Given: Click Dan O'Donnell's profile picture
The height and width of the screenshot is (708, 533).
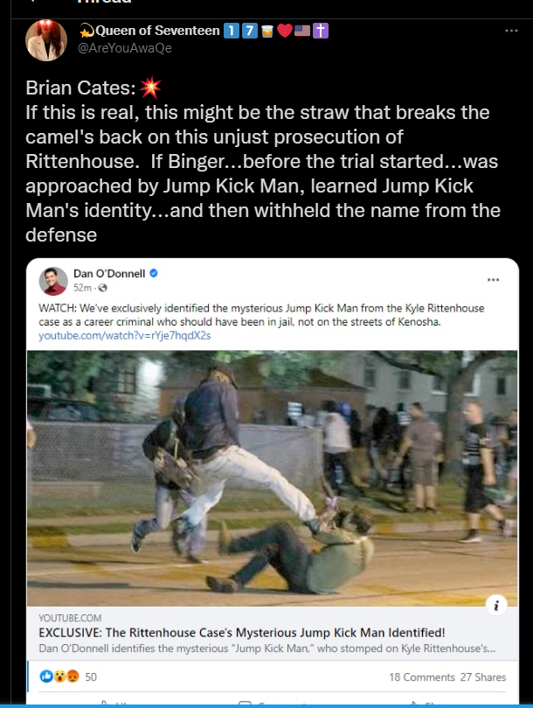Looking at the screenshot, I should pyautogui.click(x=53, y=281).
